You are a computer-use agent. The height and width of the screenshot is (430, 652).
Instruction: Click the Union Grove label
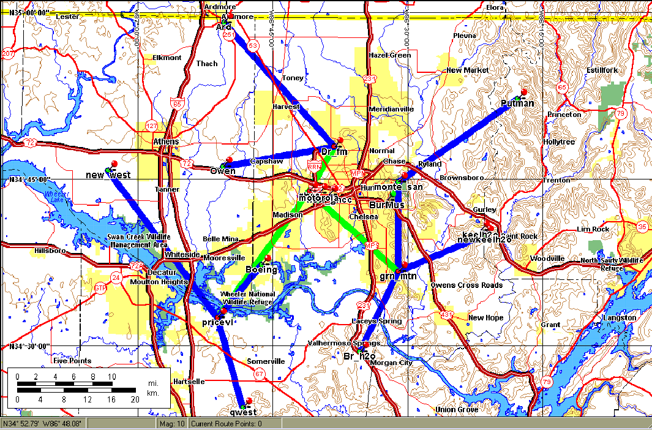point(457,410)
